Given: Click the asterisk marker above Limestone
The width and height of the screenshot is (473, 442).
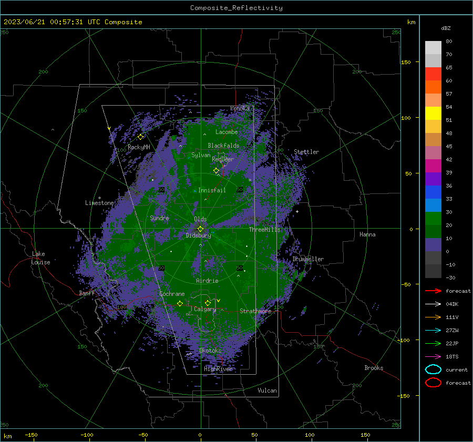Looking at the screenshot, I should pos(99,198).
